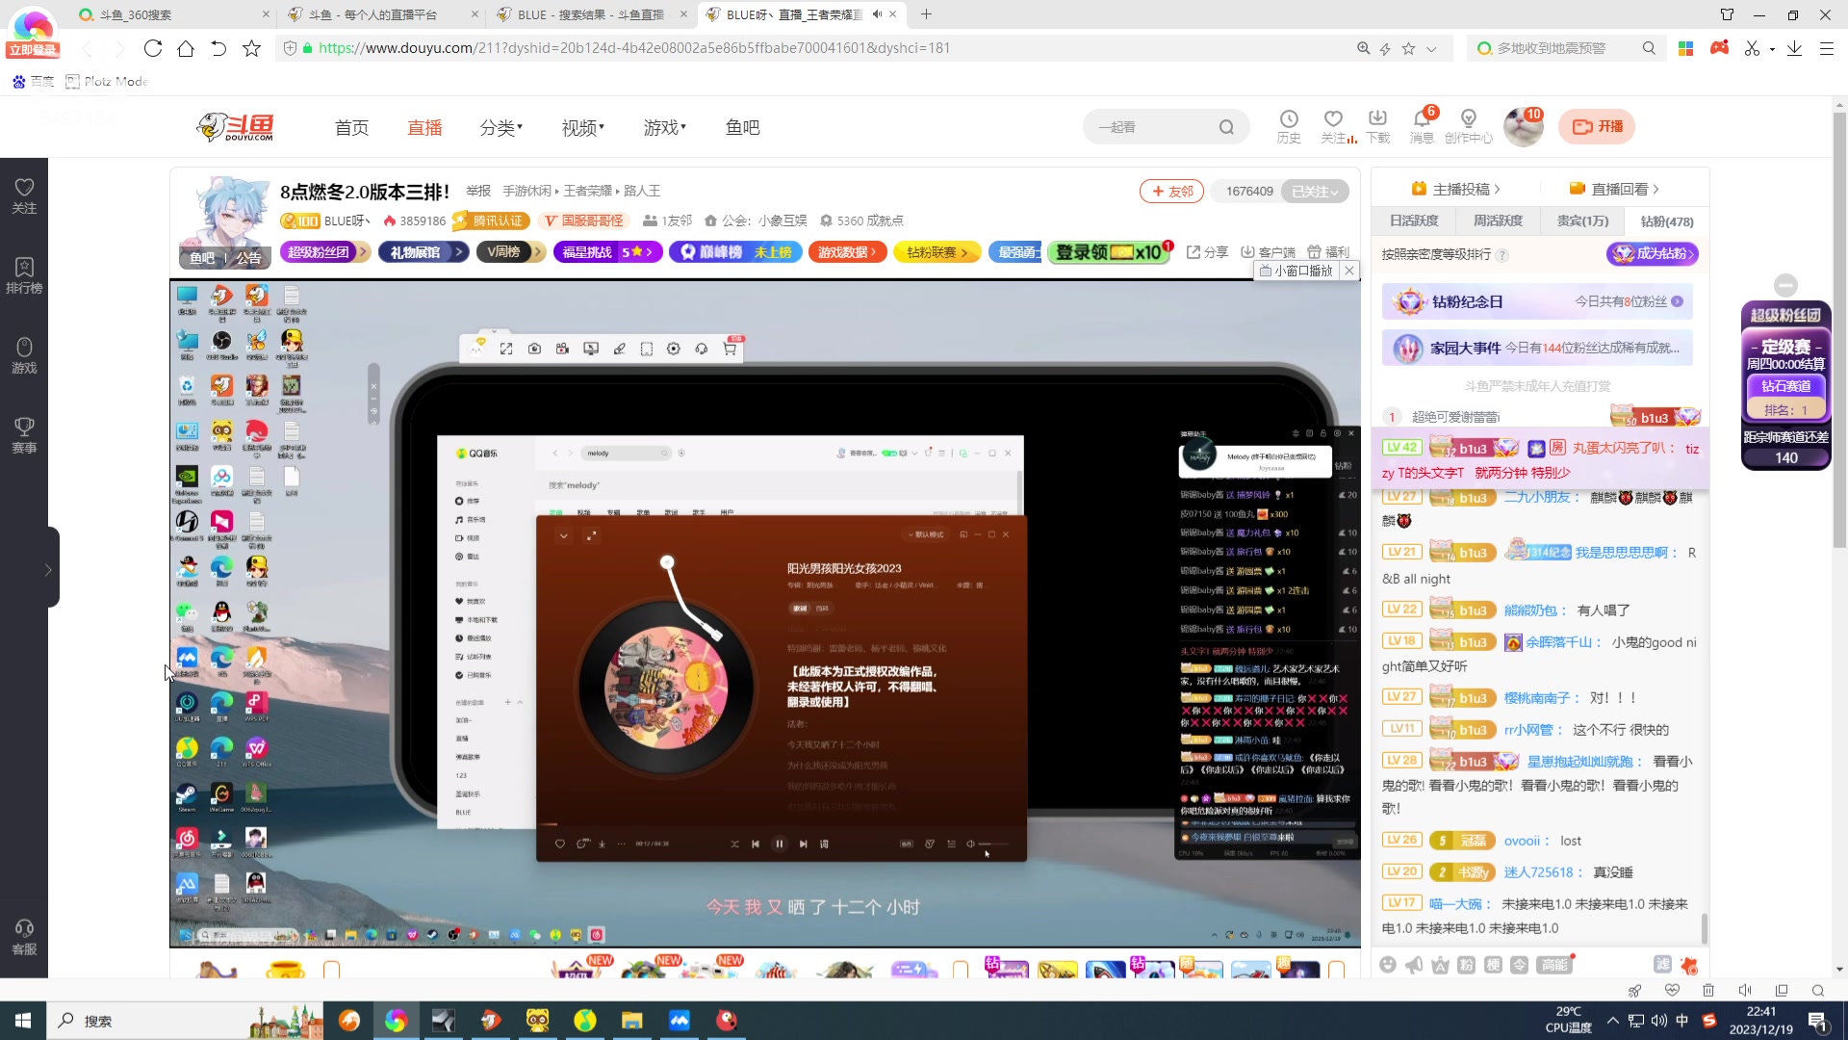
Task: Expand the 已关注 follow dropdown
Action: click(1315, 192)
